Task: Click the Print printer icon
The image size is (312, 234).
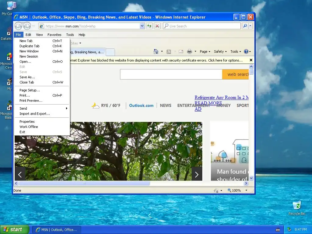Action: point(190,51)
